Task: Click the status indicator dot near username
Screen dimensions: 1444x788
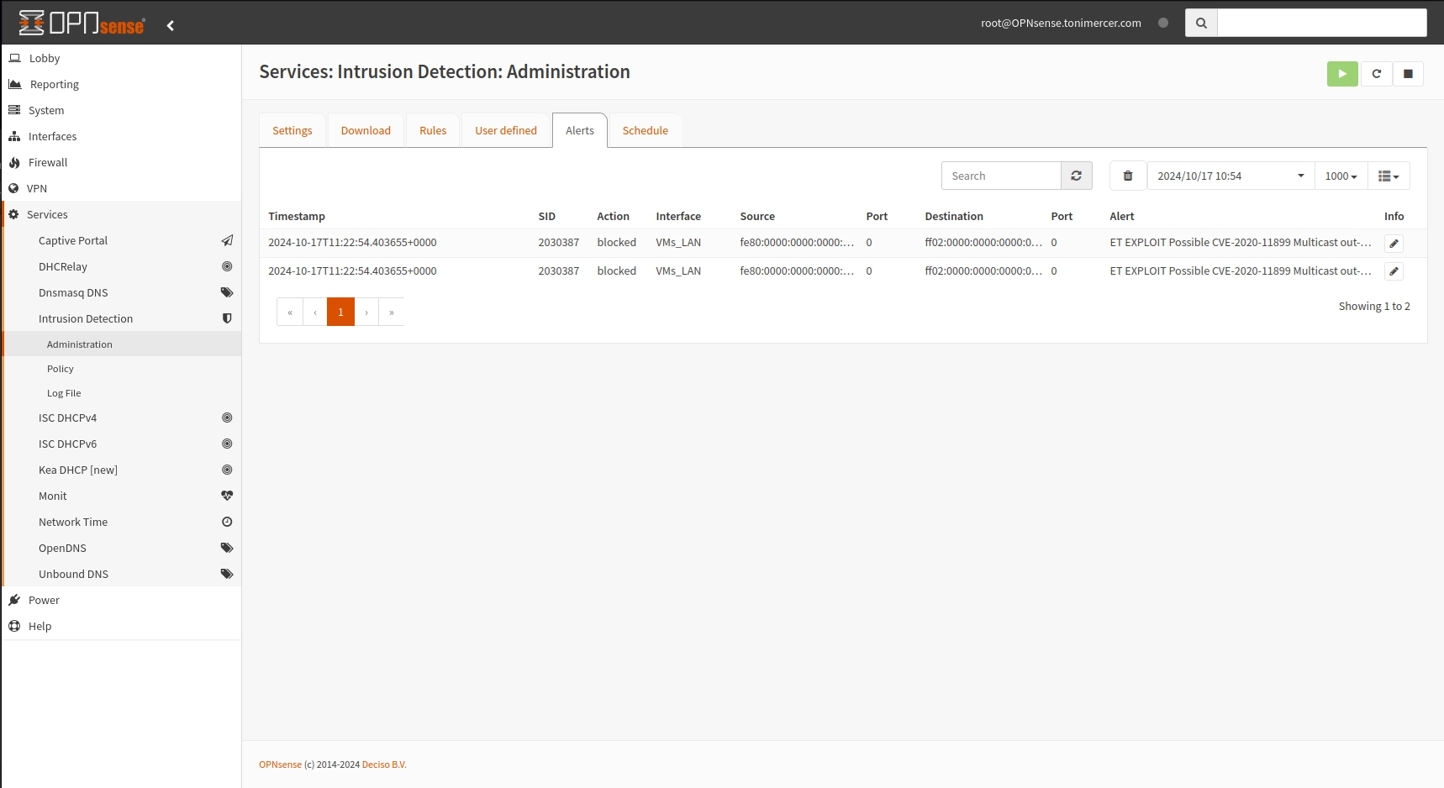Action: coord(1163,23)
